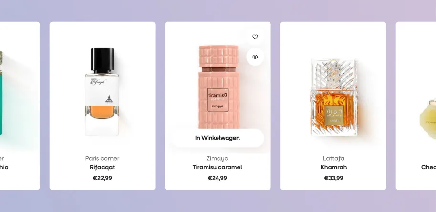Visit the Paris corner brand link
The image size is (436, 212).
pos(103,158)
